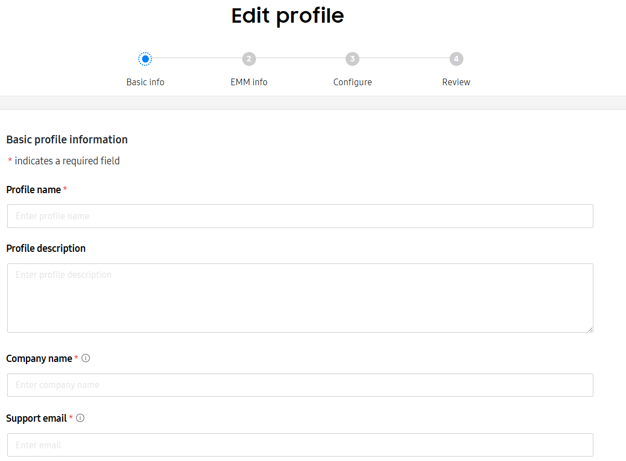
Task: Click the Basic profile information heading
Action: [67, 139]
